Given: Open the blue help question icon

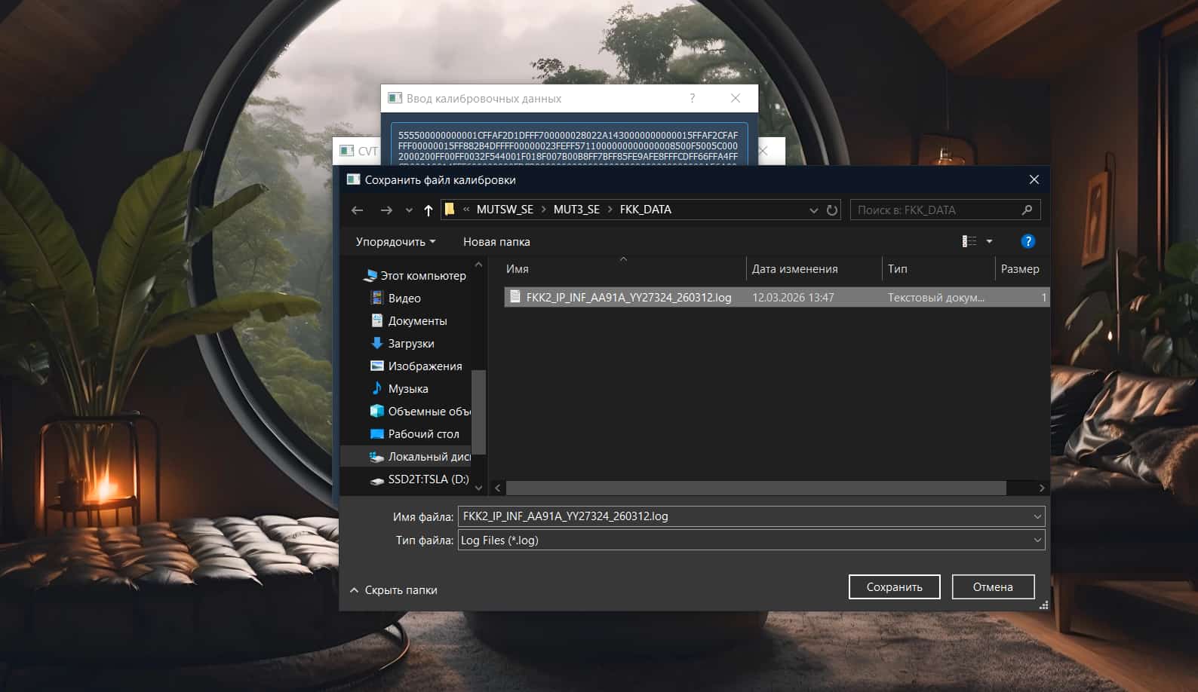Looking at the screenshot, I should click(1028, 241).
